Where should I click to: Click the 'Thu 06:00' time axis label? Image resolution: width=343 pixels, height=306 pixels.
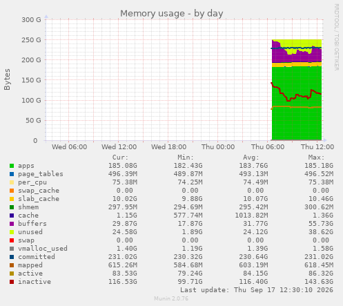click(268, 147)
